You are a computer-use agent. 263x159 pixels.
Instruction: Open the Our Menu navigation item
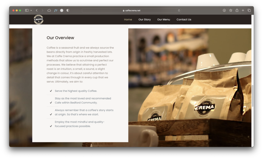click(x=164, y=19)
